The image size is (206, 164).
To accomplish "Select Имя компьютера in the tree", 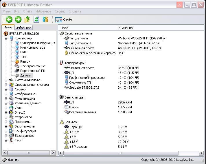I will (33, 48).
